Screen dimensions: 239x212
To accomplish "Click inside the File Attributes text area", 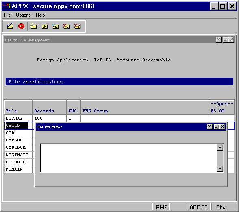I will click(x=128, y=158).
